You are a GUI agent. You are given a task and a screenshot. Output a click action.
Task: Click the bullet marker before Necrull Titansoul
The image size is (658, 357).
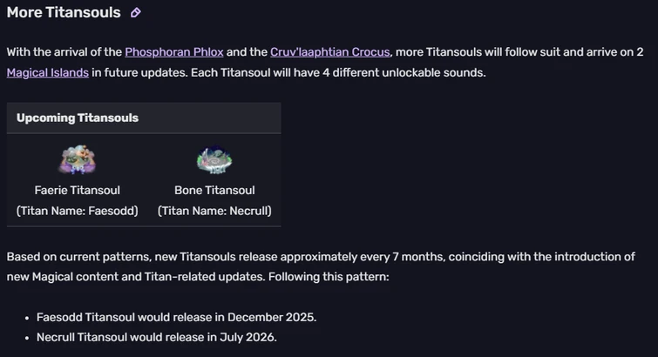click(x=27, y=338)
